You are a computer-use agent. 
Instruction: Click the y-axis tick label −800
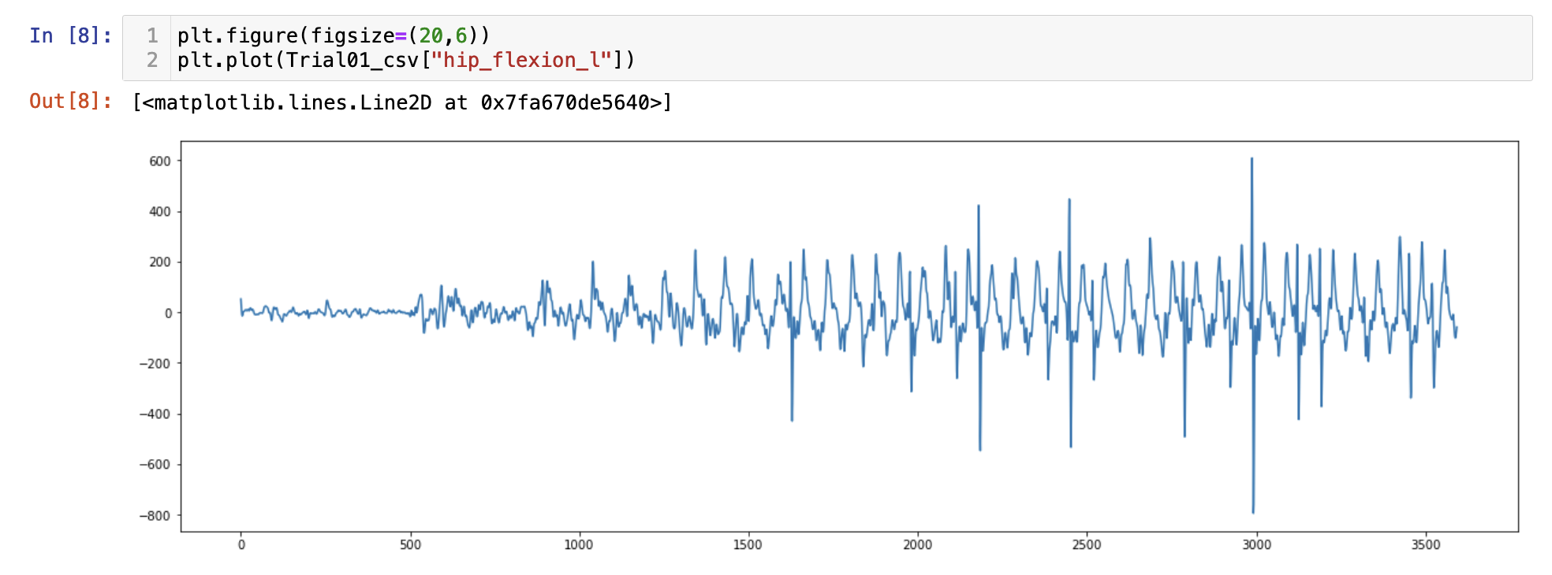[x=155, y=515]
